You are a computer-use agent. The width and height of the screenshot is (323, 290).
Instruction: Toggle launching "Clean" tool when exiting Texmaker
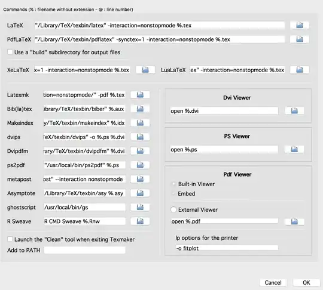pos(10,239)
